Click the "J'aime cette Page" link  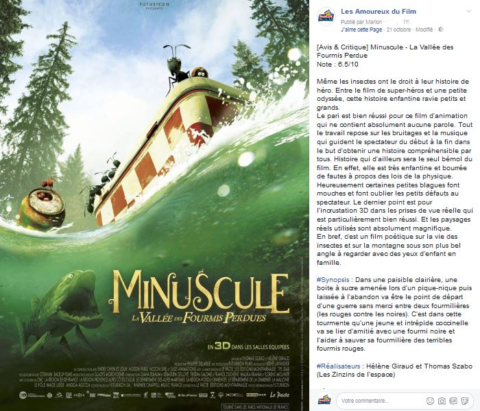pyautogui.click(x=361, y=30)
